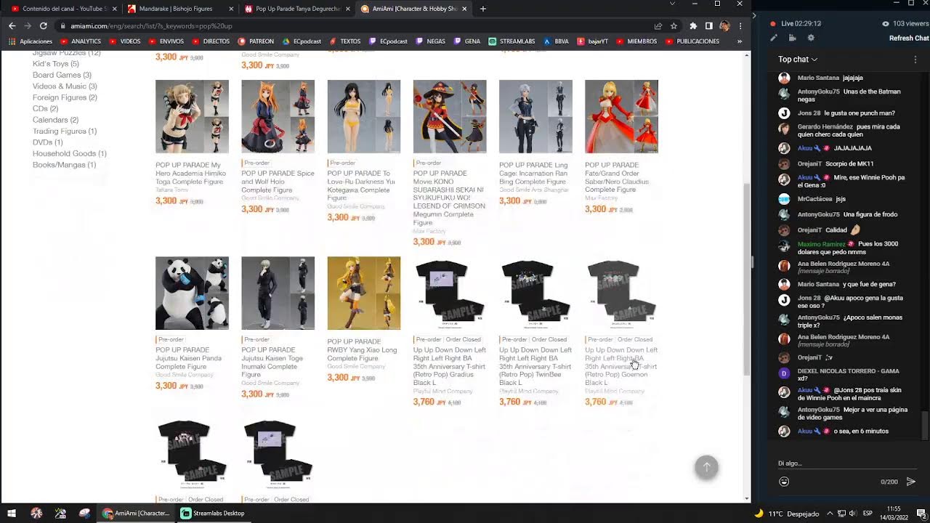
Task: Open the Chrome side panel icon
Action: click(709, 25)
